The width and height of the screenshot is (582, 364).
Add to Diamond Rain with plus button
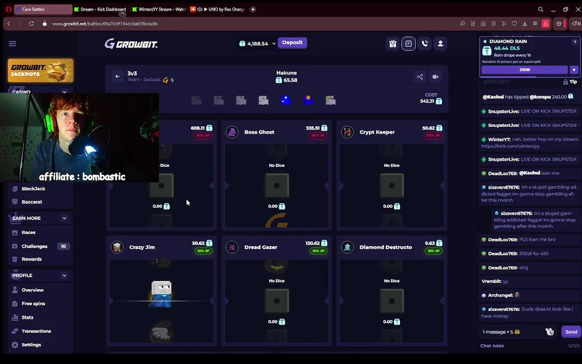pos(574,70)
